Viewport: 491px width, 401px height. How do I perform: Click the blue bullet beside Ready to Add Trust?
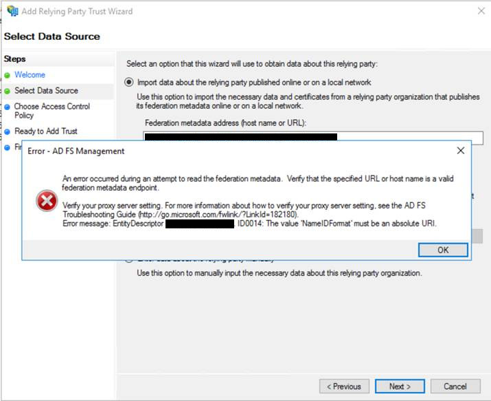click(x=8, y=131)
